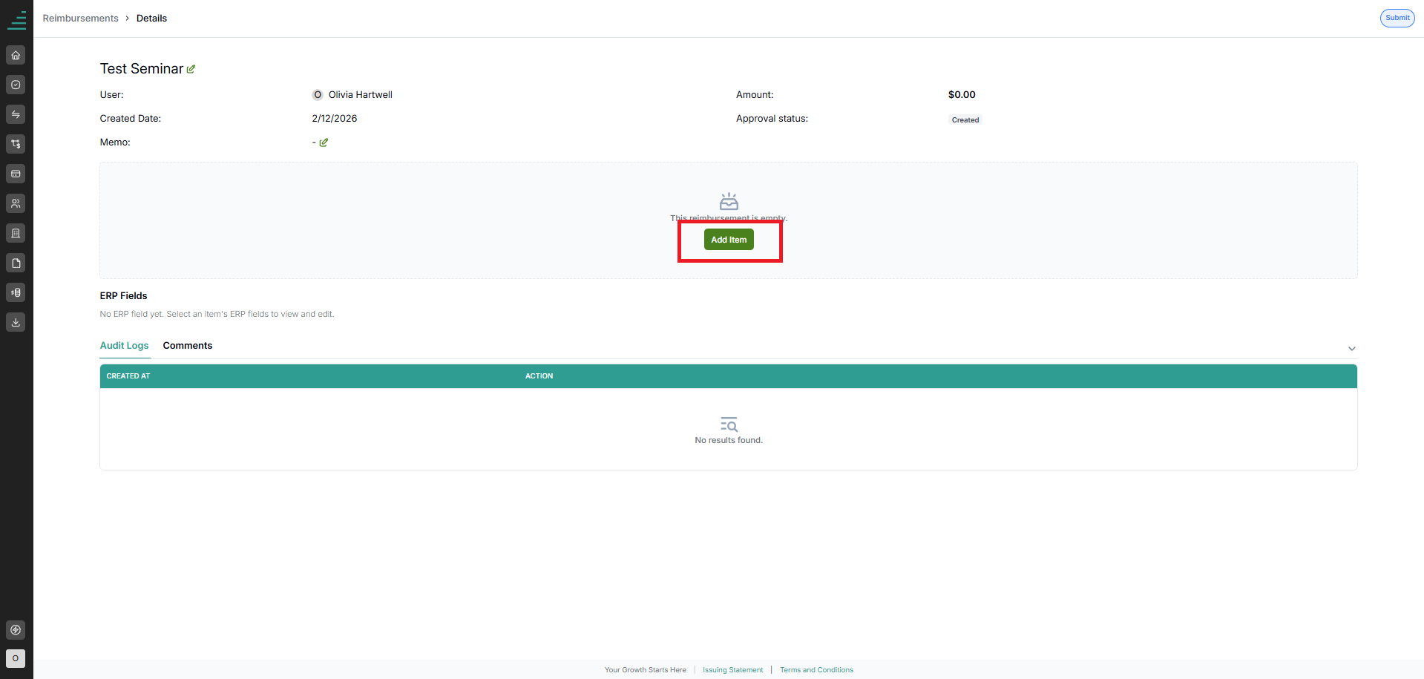Click the Add Item button

pyautogui.click(x=729, y=240)
